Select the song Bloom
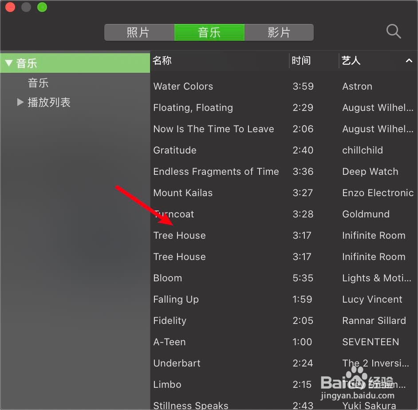The height and width of the screenshot is (410, 418). click(x=168, y=278)
